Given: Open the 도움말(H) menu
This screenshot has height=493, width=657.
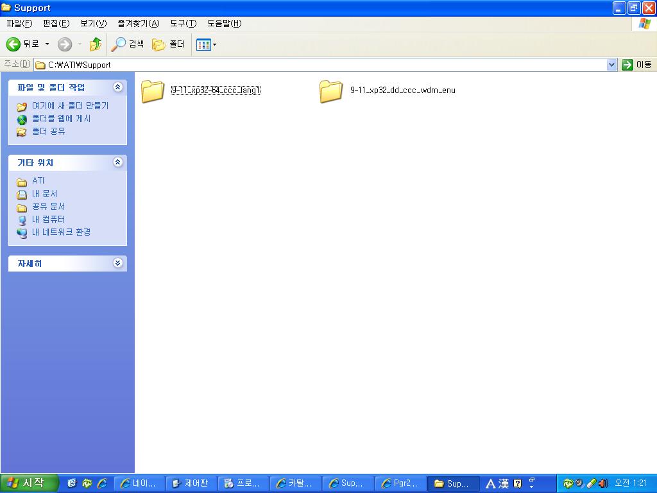Looking at the screenshot, I should click(x=224, y=24).
